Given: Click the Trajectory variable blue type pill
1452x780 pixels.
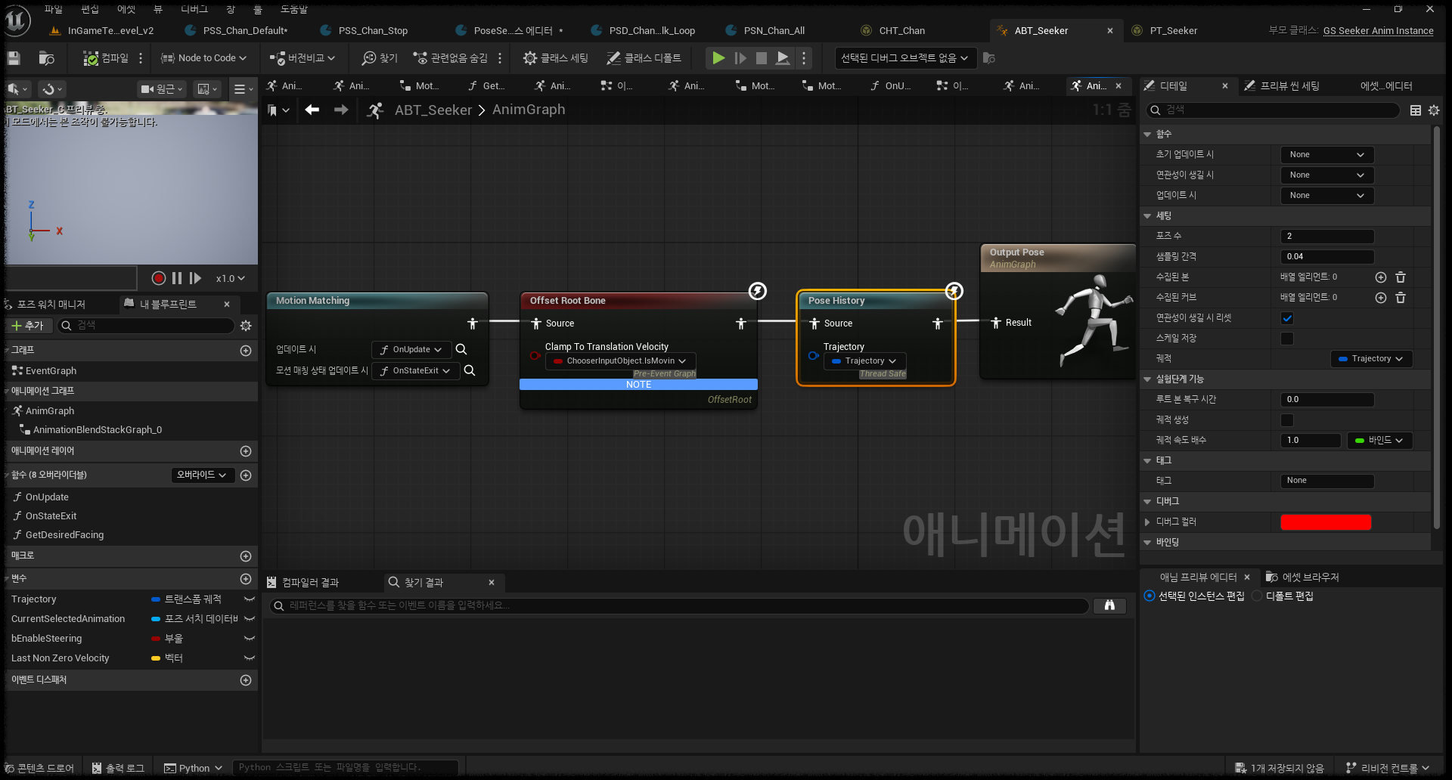Looking at the screenshot, I should [156, 599].
